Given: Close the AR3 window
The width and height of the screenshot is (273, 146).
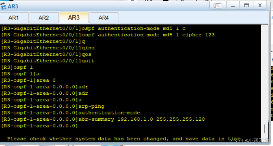Looking at the screenshot, I should pyautogui.click(x=260, y=6).
